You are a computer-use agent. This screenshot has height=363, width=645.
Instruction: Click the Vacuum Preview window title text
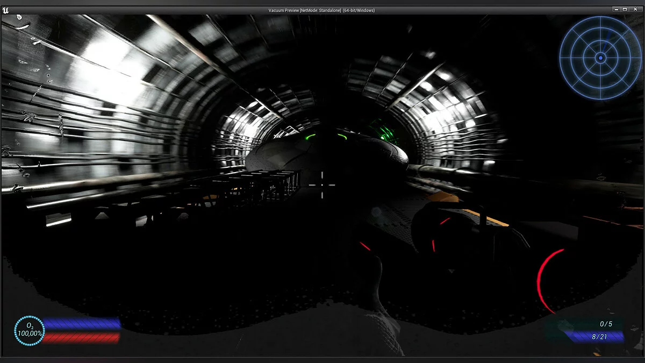click(321, 10)
